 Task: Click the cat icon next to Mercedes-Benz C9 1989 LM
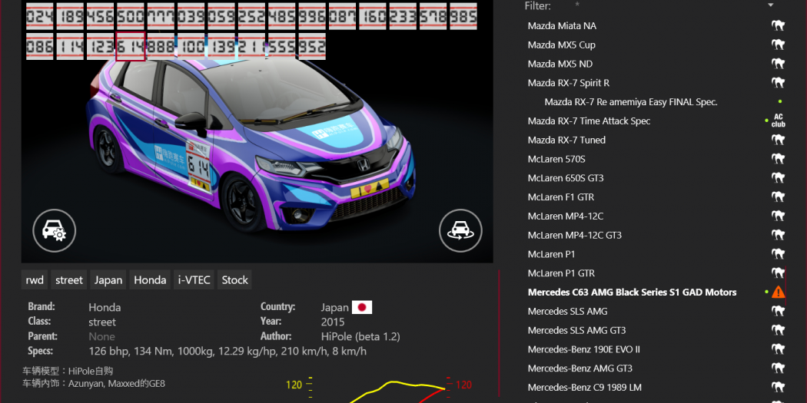click(778, 387)
